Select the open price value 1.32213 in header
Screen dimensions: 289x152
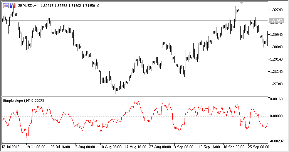(47, 6)
